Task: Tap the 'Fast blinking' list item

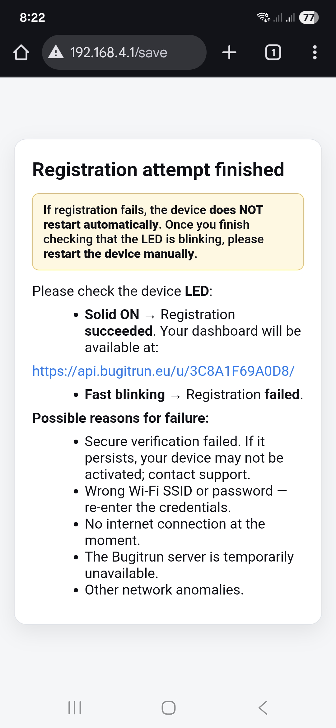Action: pyautogui.click(x=194, y=394)
